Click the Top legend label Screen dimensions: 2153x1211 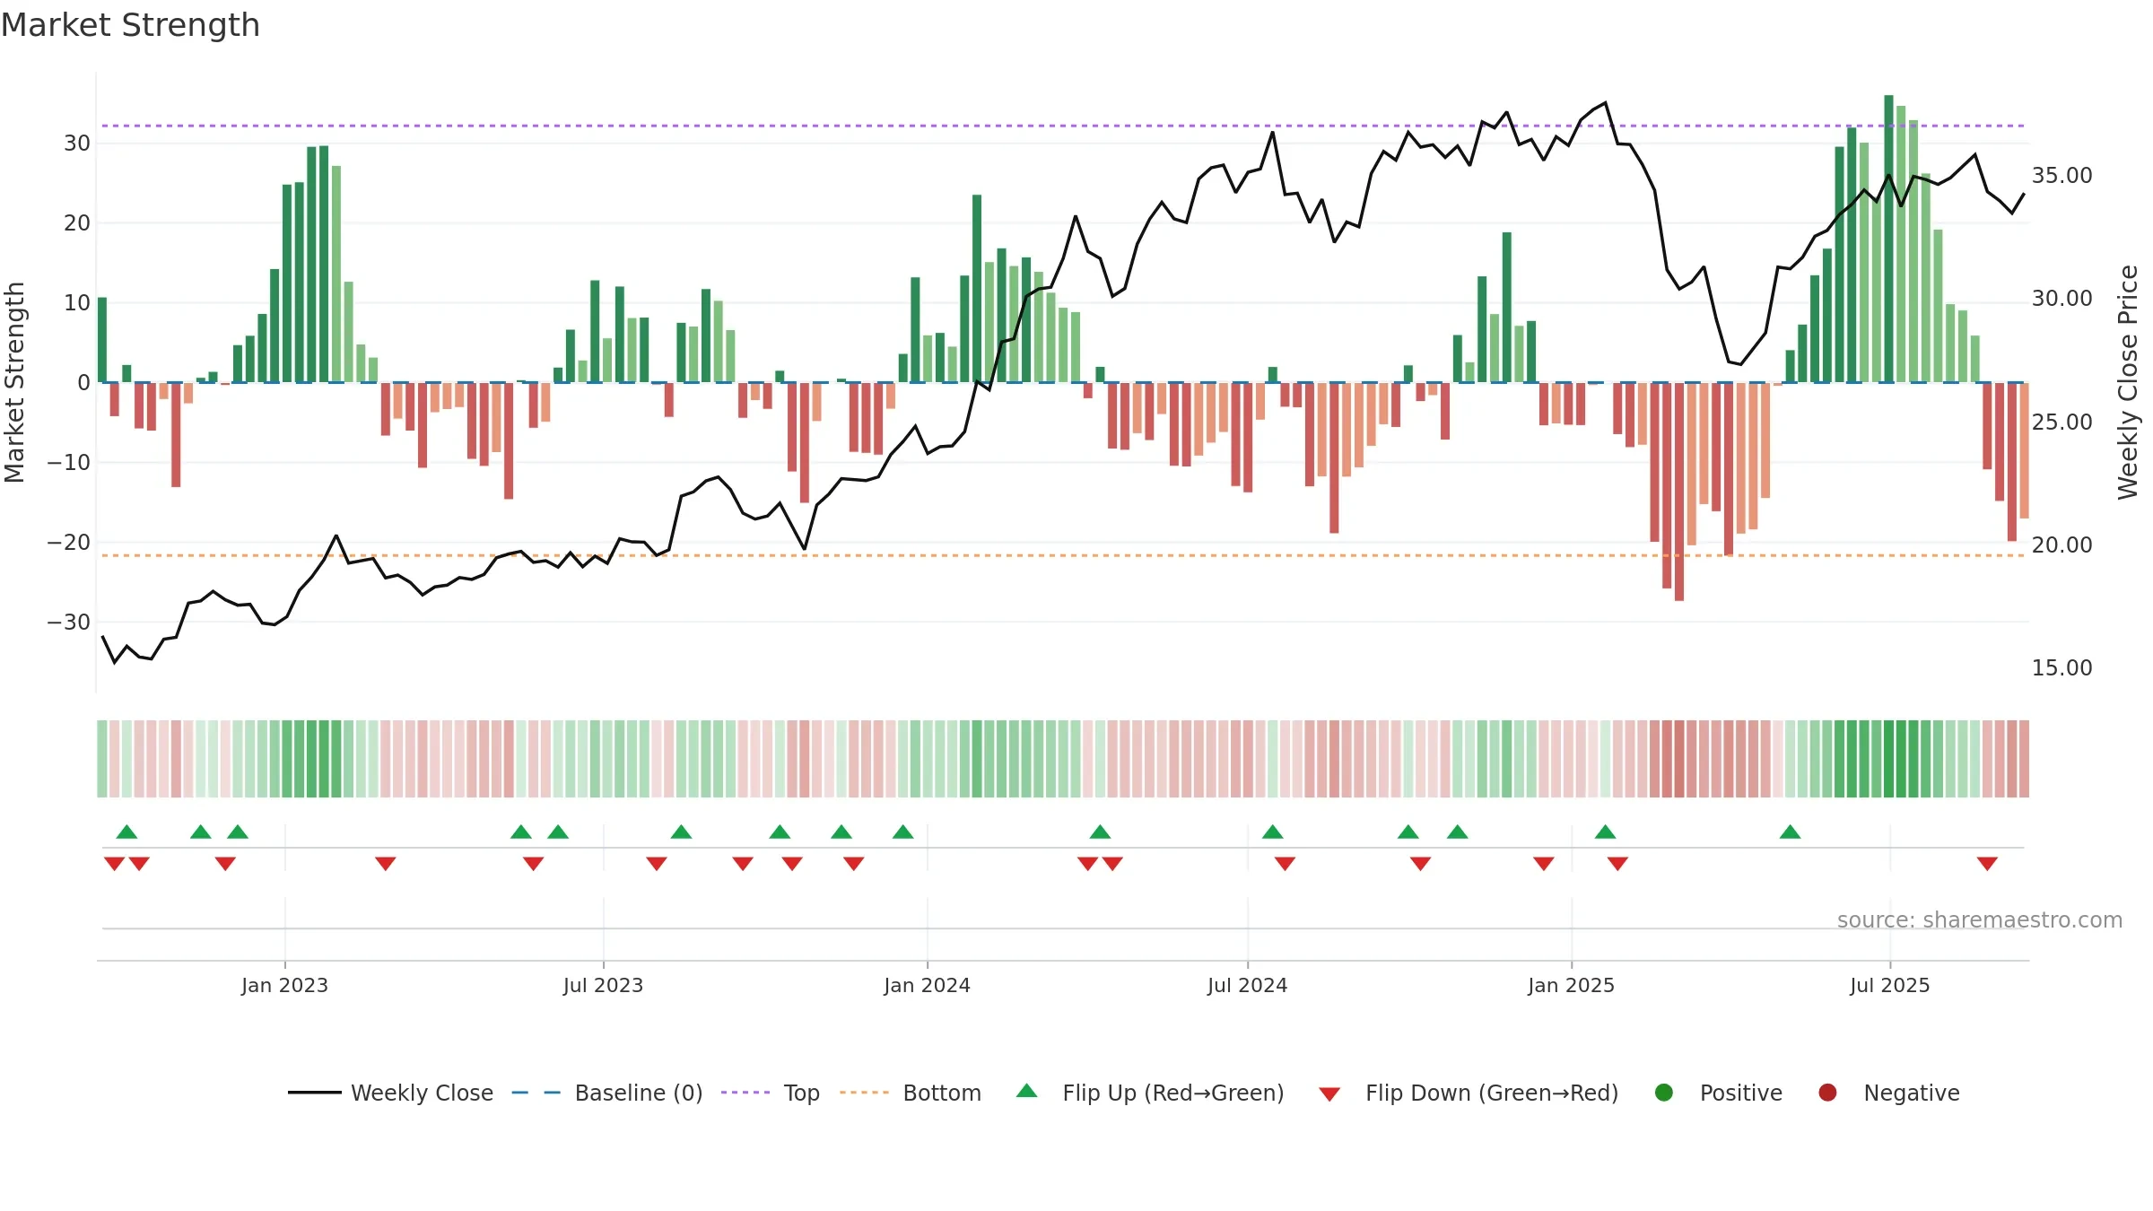801,1093
